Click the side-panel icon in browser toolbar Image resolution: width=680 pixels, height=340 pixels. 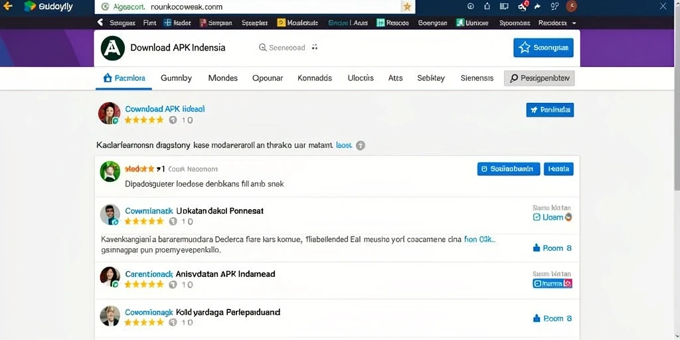[504, 7]
